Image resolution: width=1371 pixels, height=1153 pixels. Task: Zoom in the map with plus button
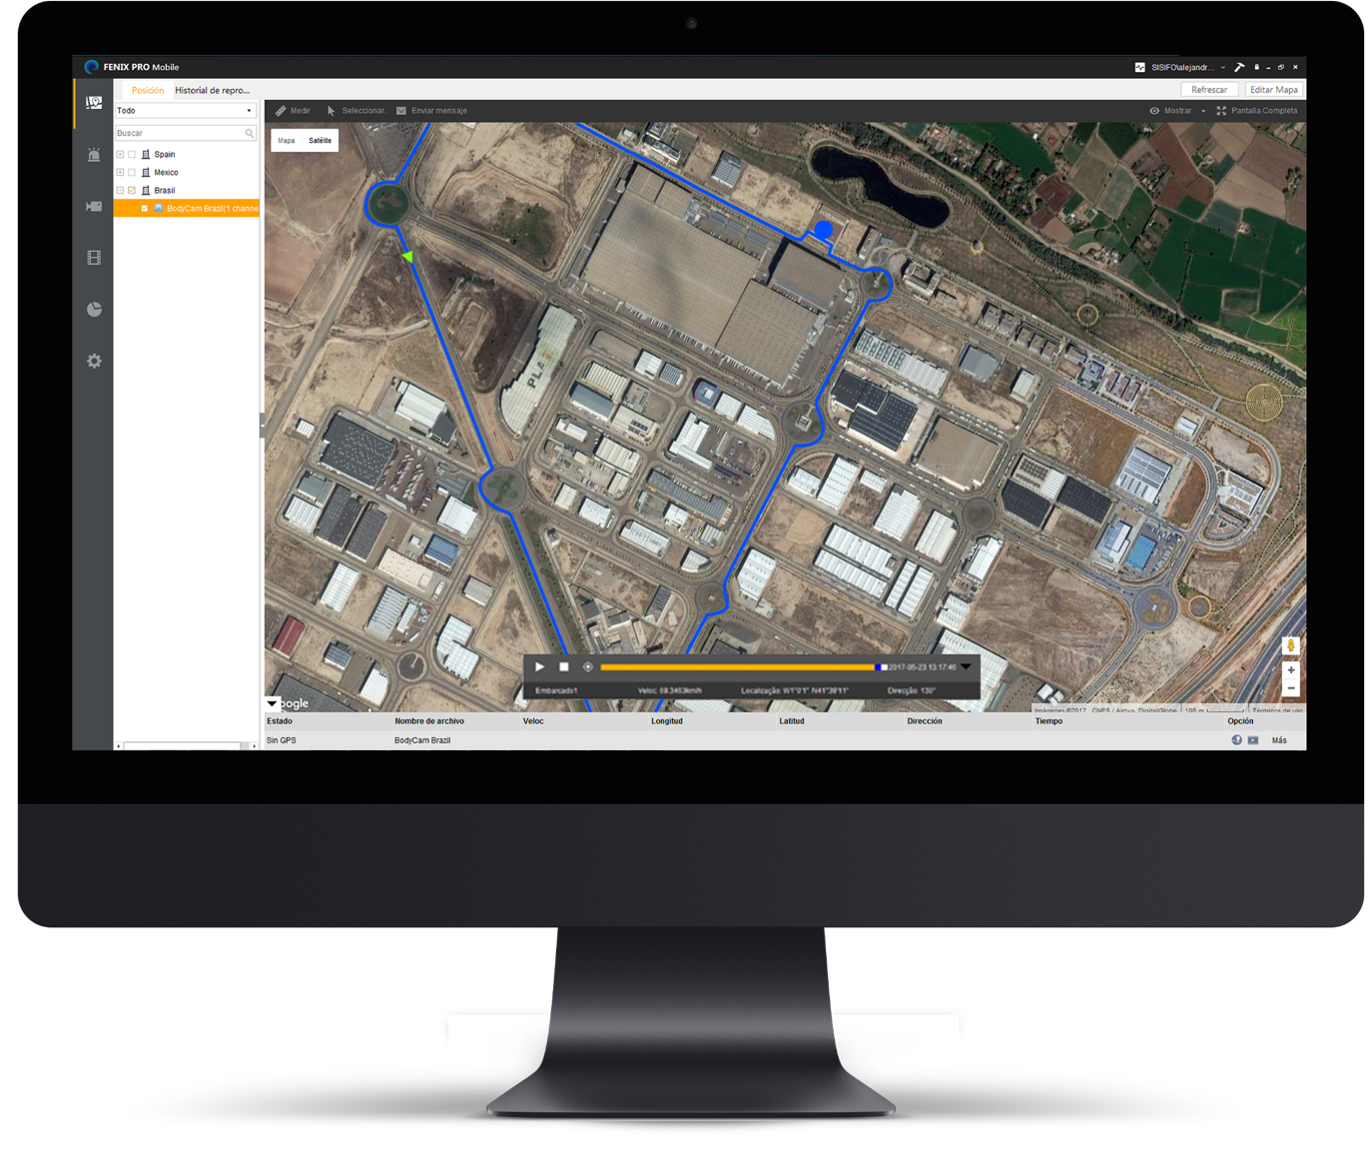coord(1290,670)
